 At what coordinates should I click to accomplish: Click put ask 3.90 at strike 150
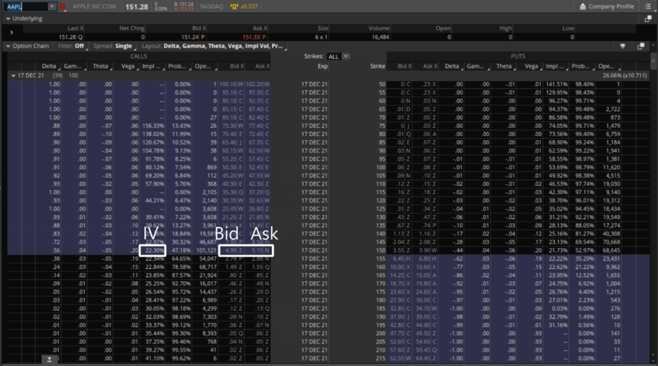[x=429, y=250]
